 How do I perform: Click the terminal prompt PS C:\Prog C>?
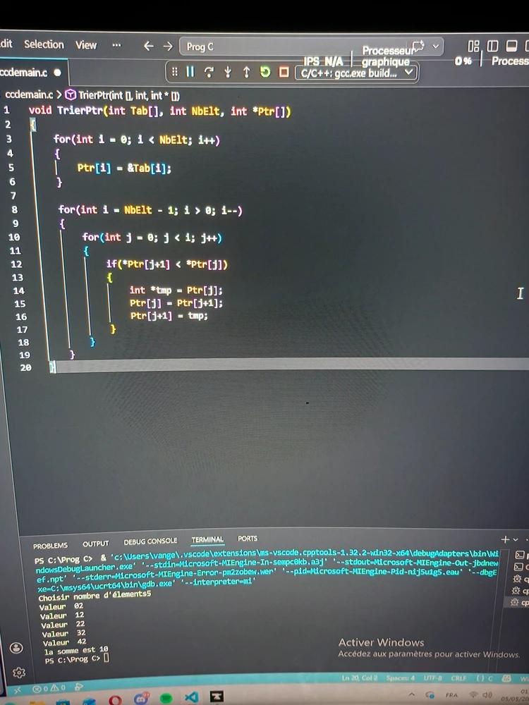coord(73,660)
